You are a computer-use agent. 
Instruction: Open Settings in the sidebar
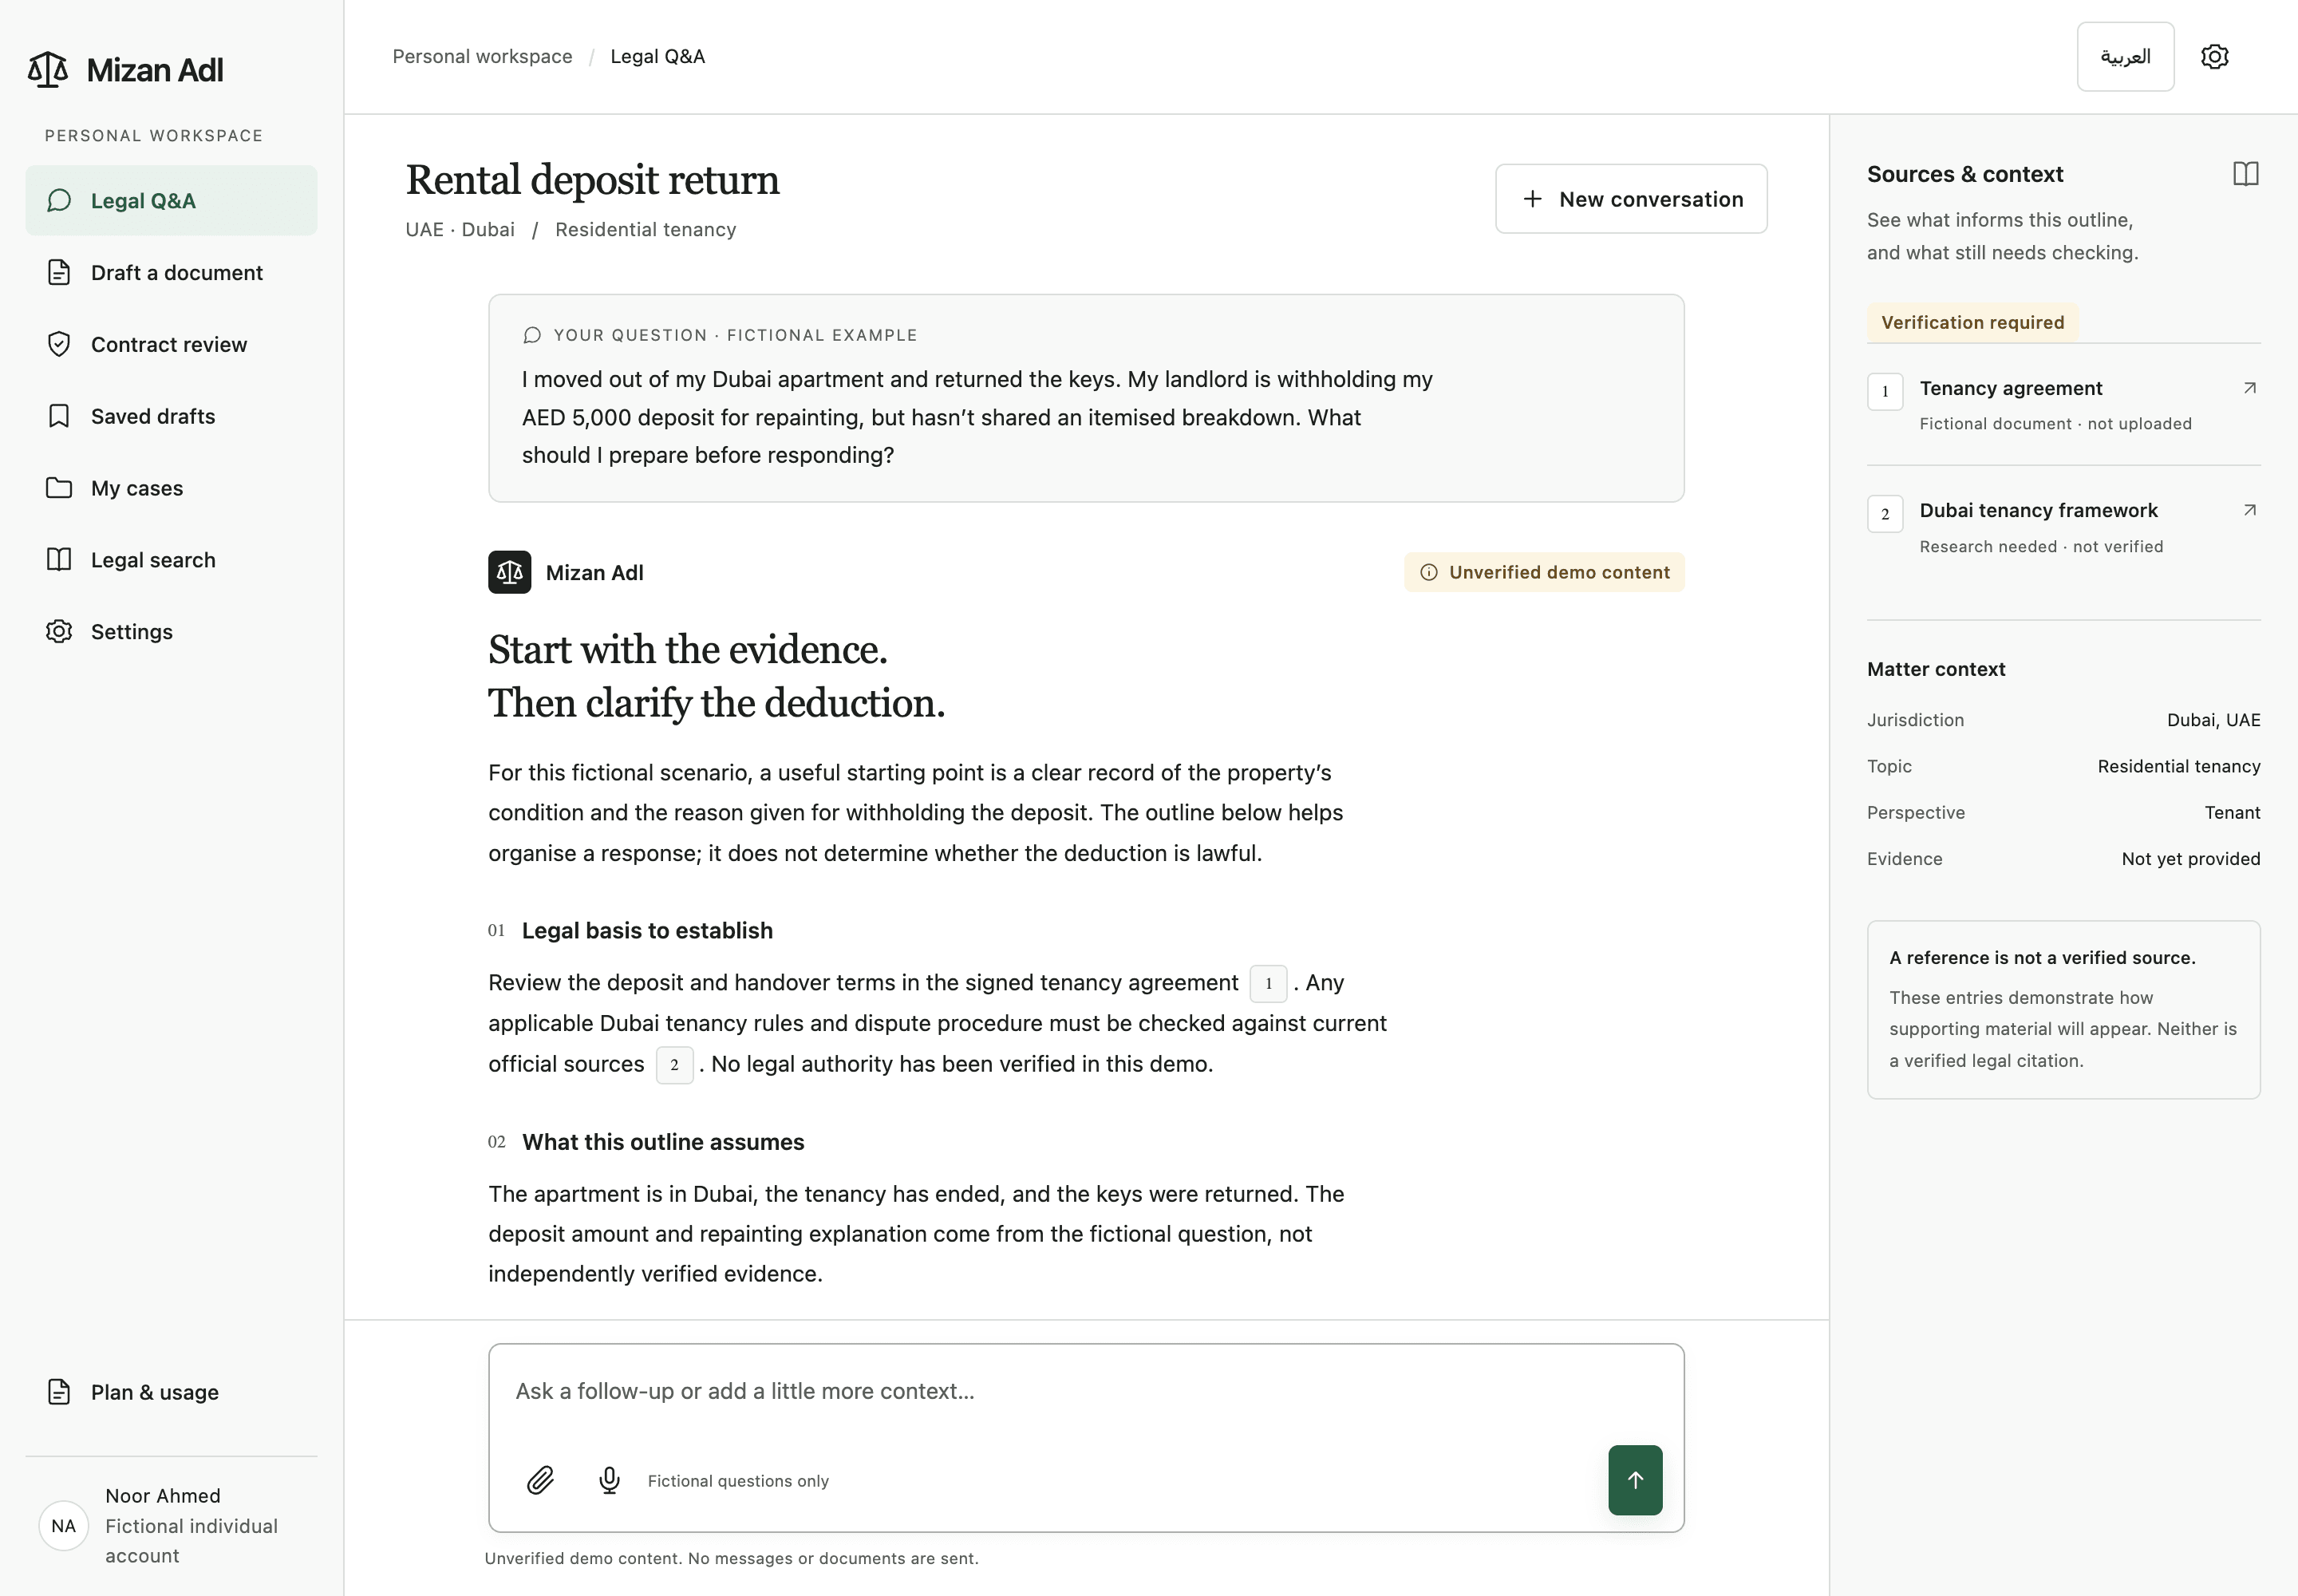(x=171, y=632)
